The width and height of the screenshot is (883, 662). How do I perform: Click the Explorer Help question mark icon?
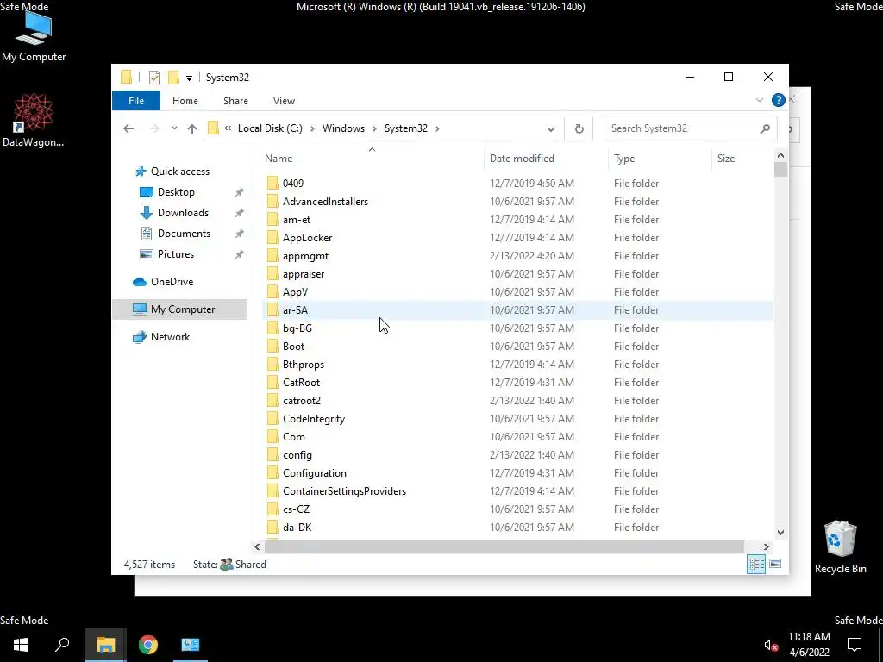pyautogui.click(x=779, y=100)
